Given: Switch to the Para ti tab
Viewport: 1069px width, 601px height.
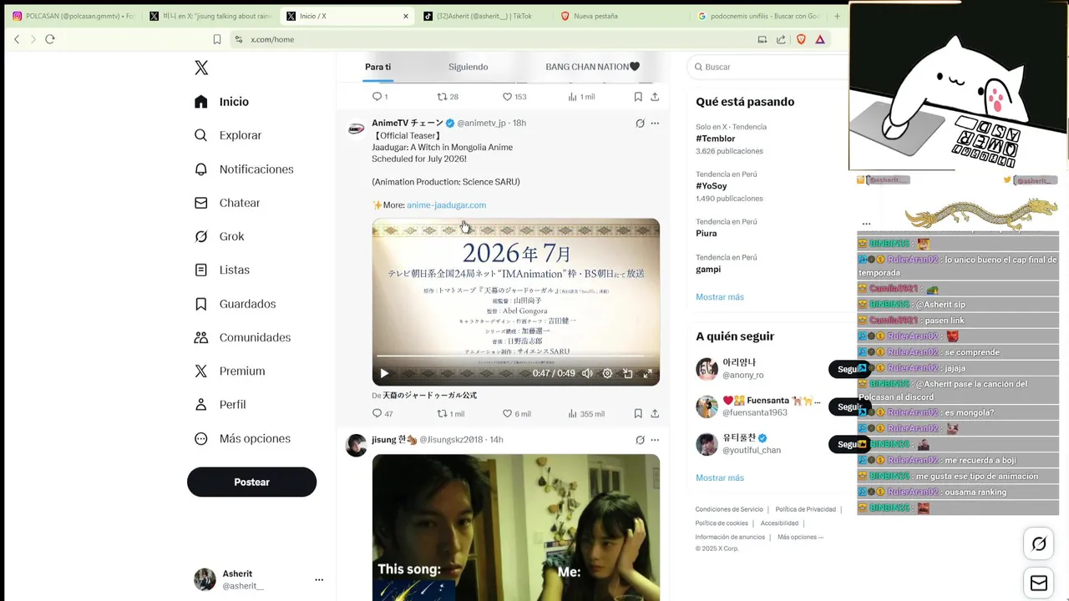Looking at the screenshot, I should (377, 67).
